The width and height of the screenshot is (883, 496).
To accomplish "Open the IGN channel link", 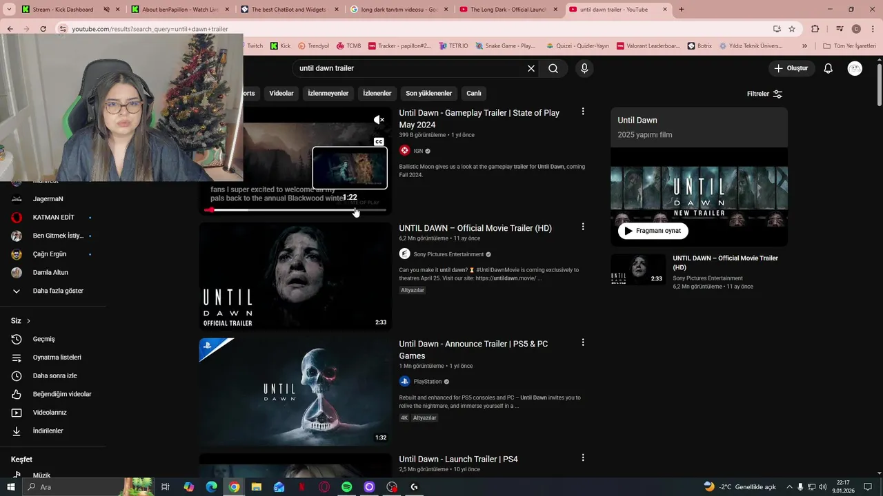I will (x=418, y=151).
